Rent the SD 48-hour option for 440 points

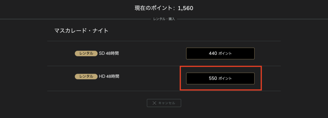pos(220,53)
